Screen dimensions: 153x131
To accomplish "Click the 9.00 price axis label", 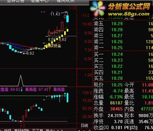I will coord(88,33).
